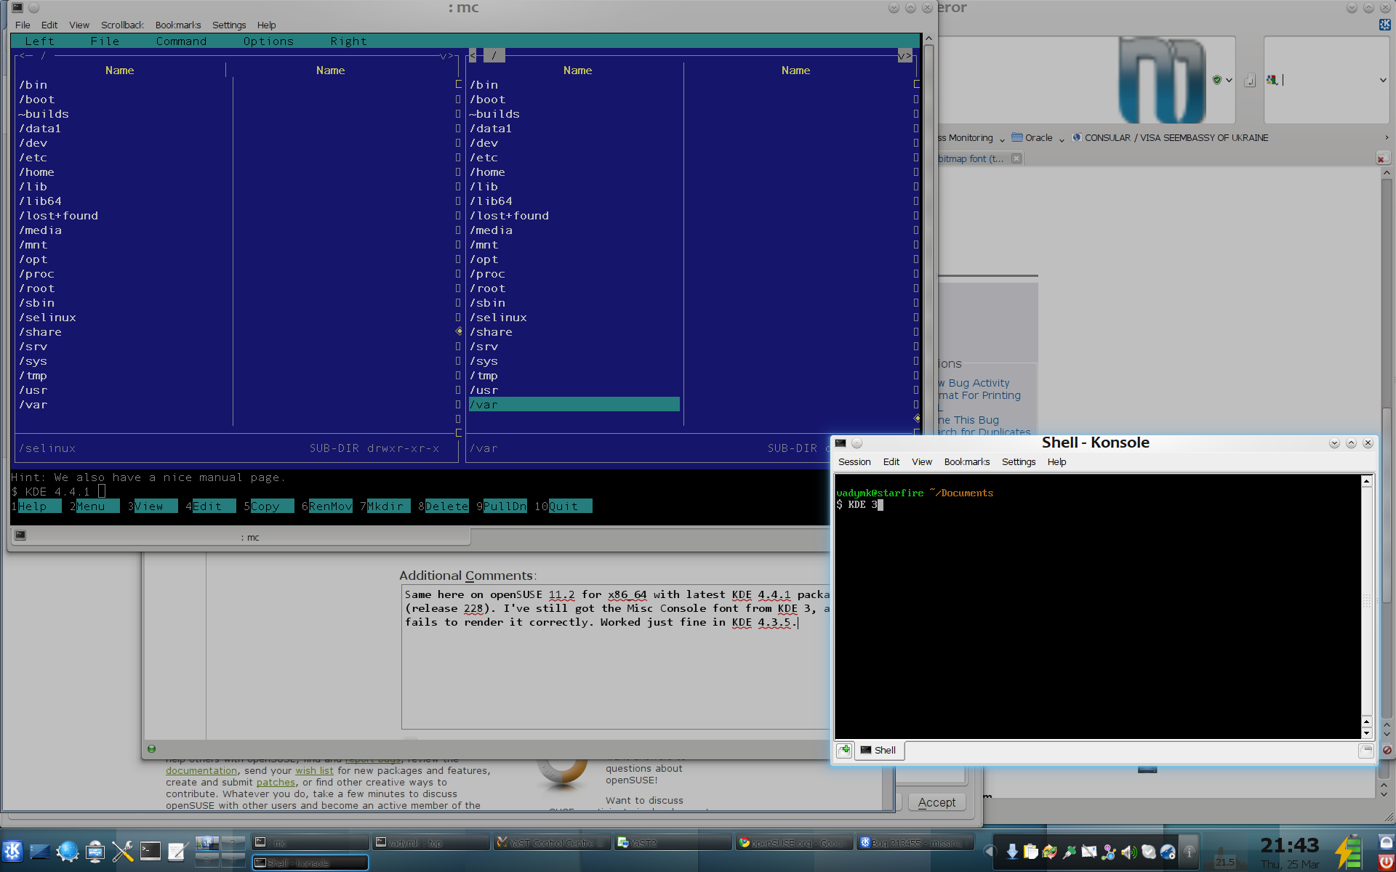1396x872 pixels.
Task: Add a new tab in Shell Konsole
Action: [844, 750]
